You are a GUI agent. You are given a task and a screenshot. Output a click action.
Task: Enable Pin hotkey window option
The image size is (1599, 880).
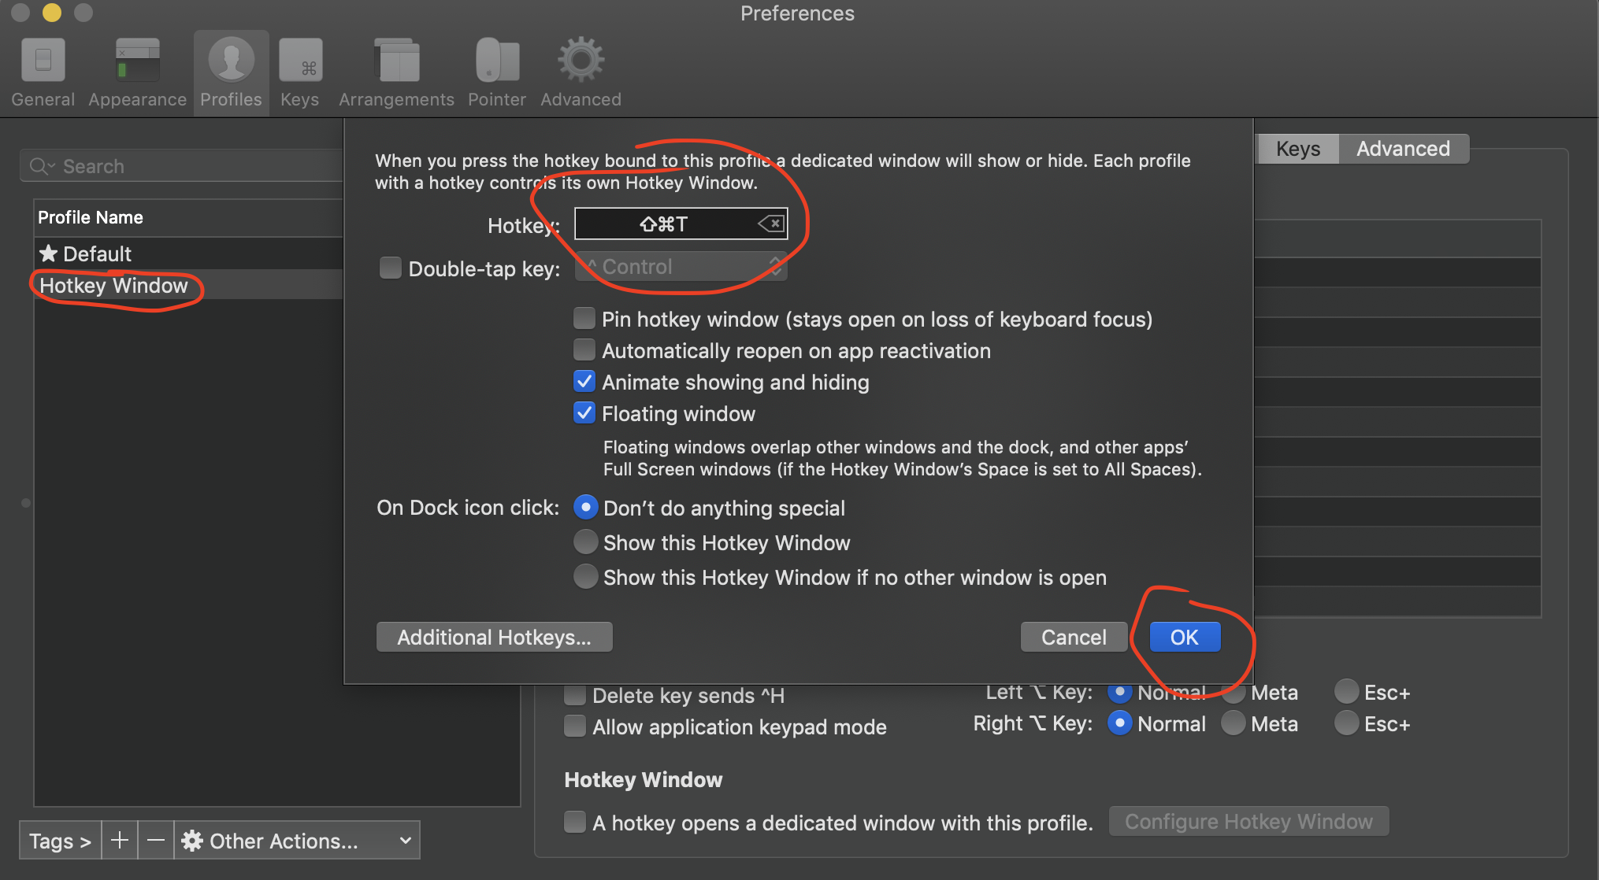tap(584, 318)
